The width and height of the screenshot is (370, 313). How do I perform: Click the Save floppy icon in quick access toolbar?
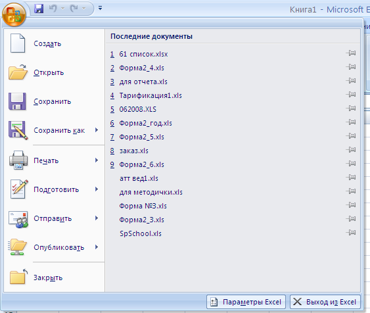click(x=39, y=9)
